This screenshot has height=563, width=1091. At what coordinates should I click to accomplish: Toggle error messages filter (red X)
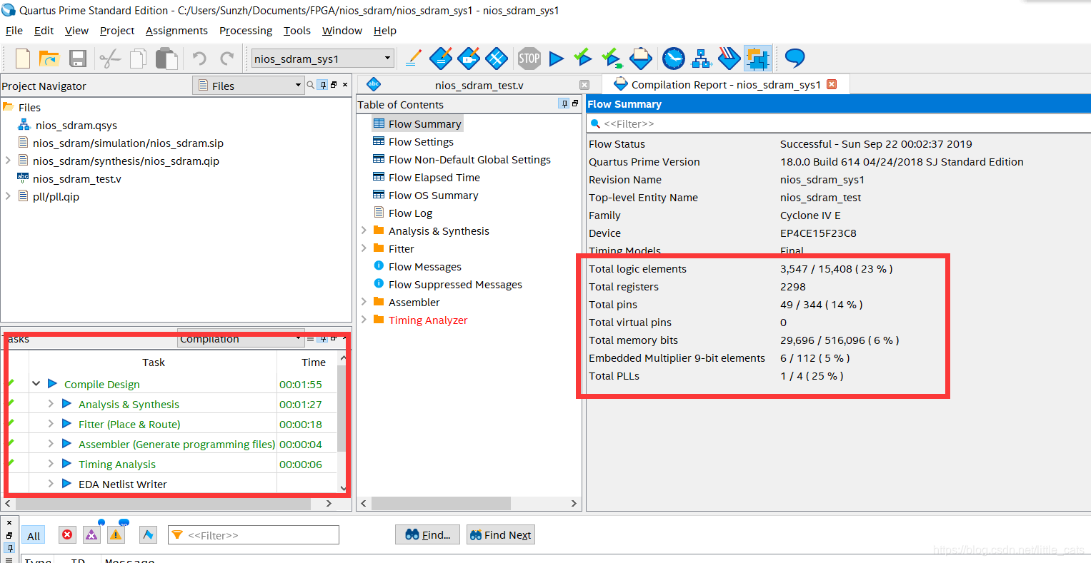tap(67, 534)
